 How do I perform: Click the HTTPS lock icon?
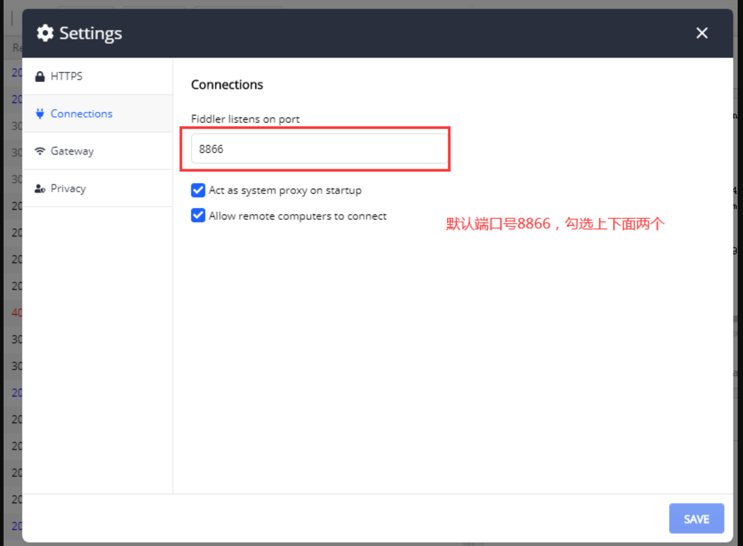40,76
